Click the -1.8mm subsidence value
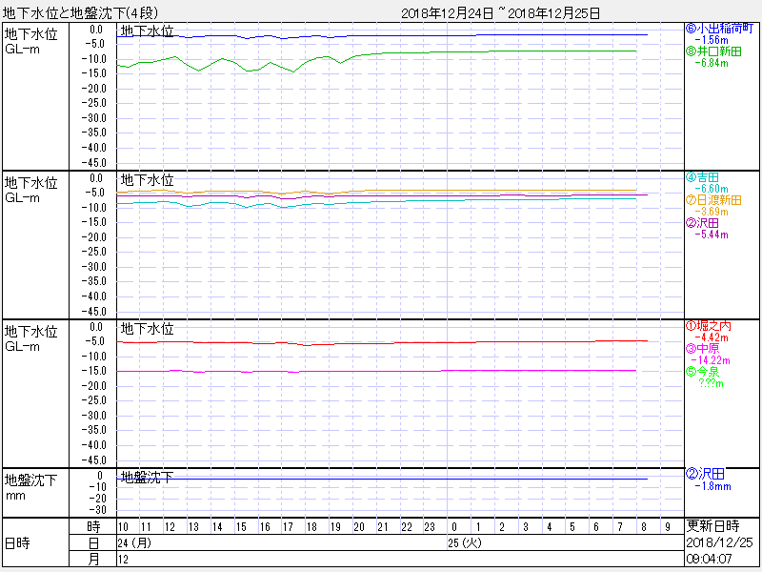This screenshot has width=762, height=572. pos(713,486)
